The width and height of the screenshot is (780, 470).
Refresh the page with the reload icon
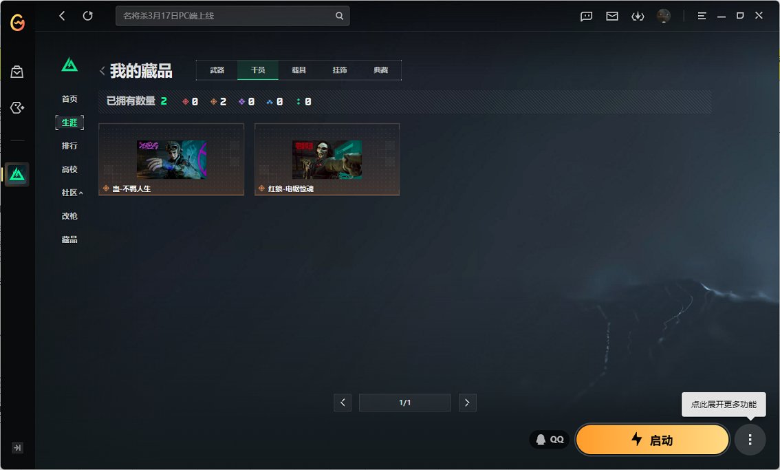point(88,16)
